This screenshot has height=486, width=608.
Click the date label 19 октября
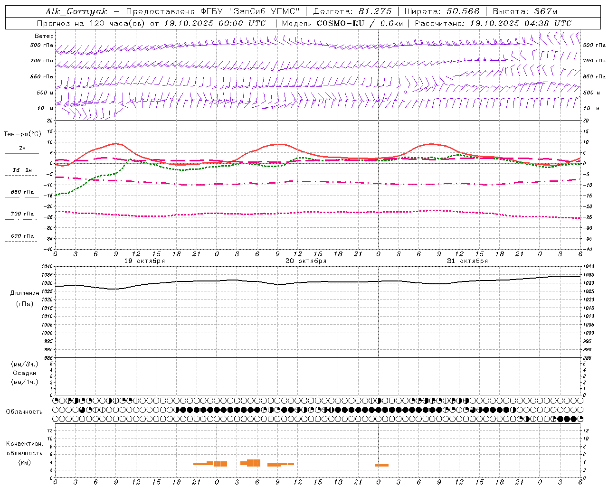144,261
